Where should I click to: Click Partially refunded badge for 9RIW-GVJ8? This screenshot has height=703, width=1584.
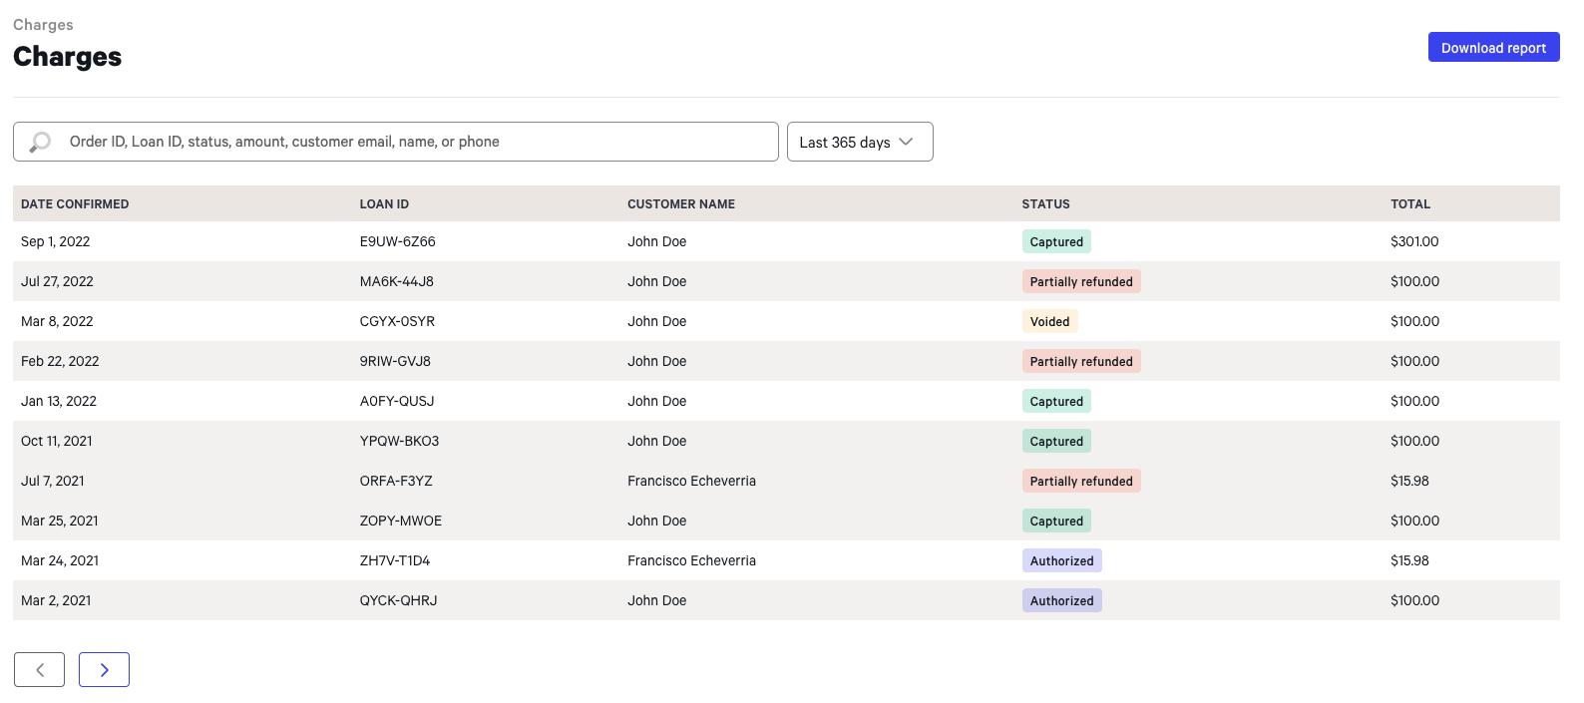[x=1080, y=361]
